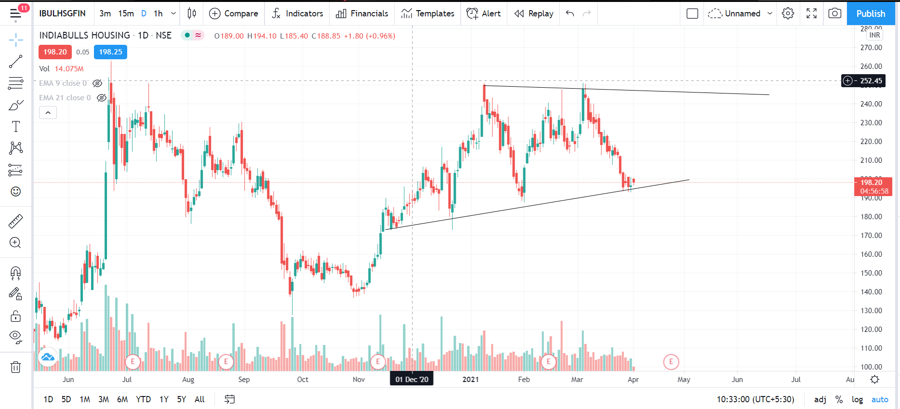Click the red 198.20 sell button
Screen dimensions: 900x409
(x=55, y=52)
